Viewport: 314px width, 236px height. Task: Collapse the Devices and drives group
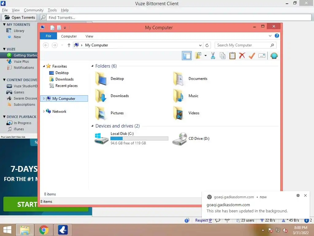[92, 126]
